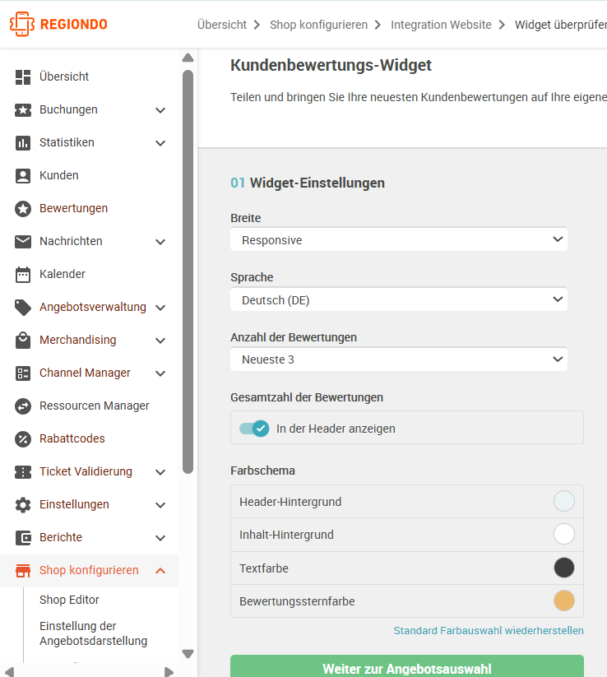Click sidebar scroll up arrow
607x677 pixels.
188,58
